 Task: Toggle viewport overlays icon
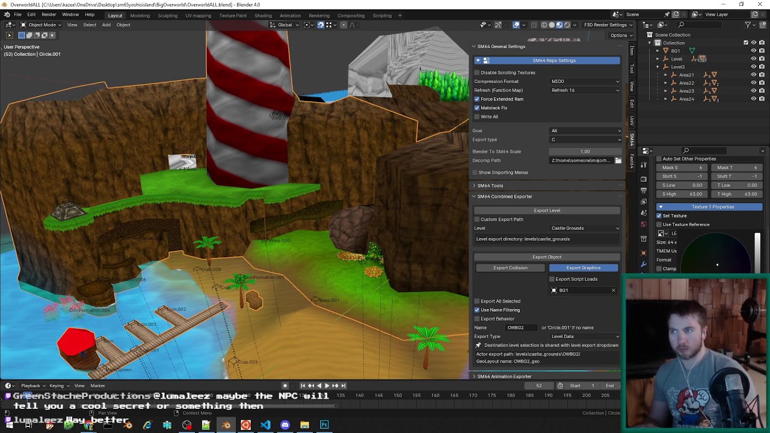point(516,25)
